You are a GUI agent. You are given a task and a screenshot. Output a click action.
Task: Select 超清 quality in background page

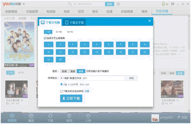click(x=180, y=73)
